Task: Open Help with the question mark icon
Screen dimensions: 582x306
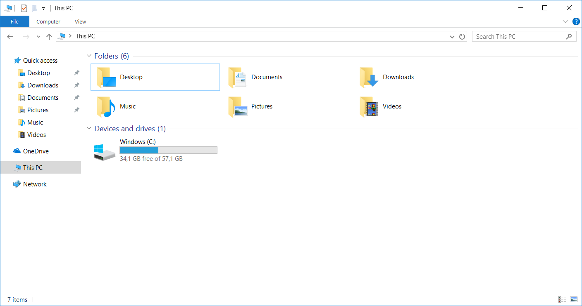Action: coord(576,21)
